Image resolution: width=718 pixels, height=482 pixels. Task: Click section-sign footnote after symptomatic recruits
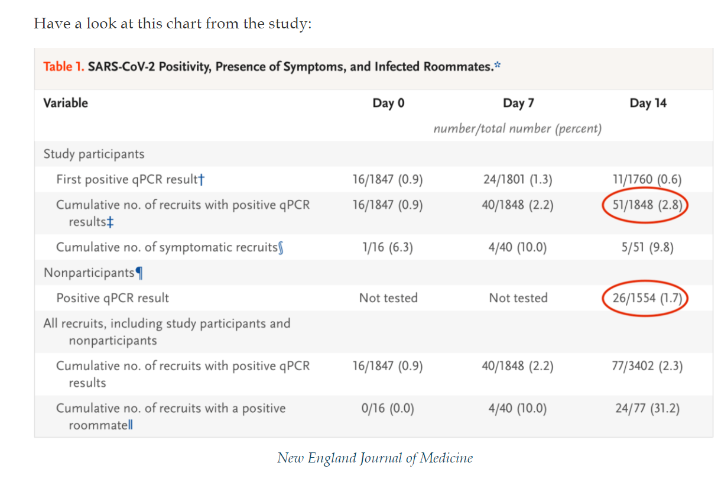pos(281,247)
